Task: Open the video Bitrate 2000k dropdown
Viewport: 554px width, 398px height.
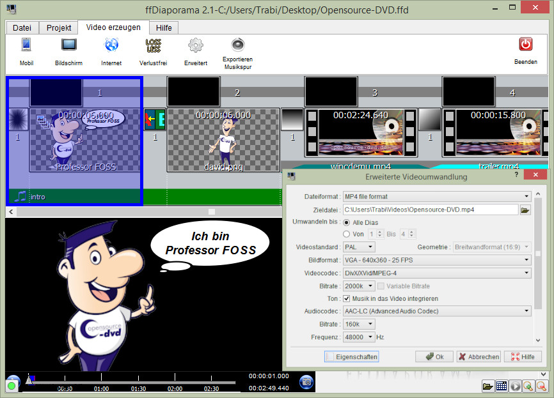Action: 359,286
